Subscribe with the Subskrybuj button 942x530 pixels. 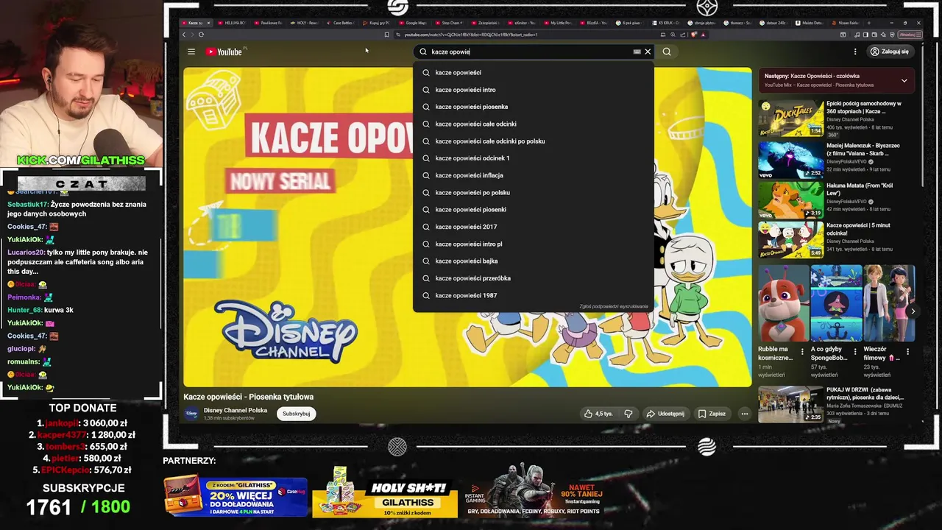(x=296, y=414)
